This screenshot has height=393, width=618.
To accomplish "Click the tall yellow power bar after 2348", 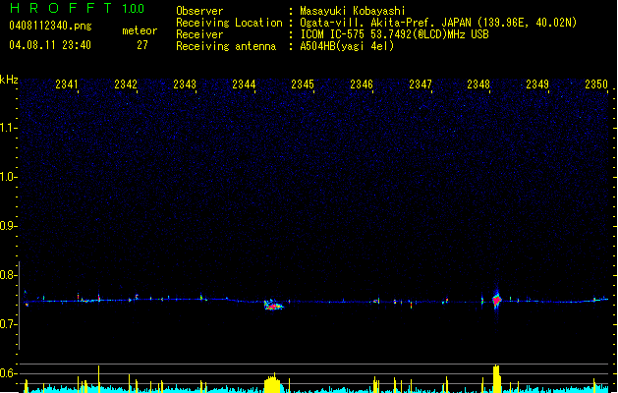I will click(x=496, y=379).
